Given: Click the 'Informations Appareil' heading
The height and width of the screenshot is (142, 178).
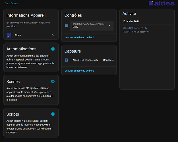Looking at the screenshot, I should (26, 15).
